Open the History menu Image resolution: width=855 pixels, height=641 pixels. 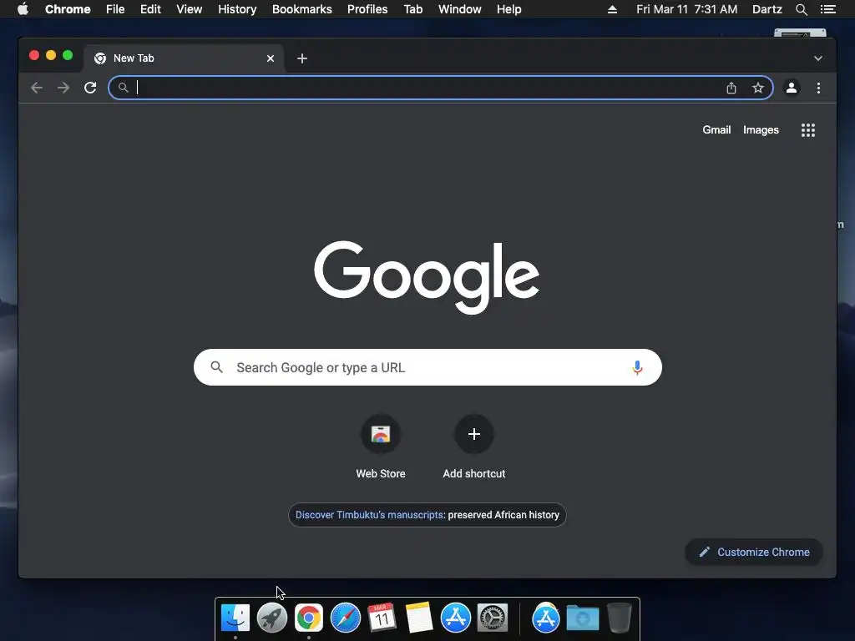click(237, 9)
